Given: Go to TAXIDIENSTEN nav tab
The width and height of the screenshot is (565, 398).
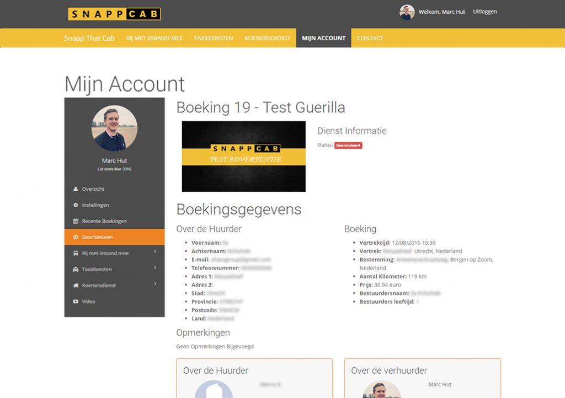Looking at the screenshot, I should pos(214,38).
